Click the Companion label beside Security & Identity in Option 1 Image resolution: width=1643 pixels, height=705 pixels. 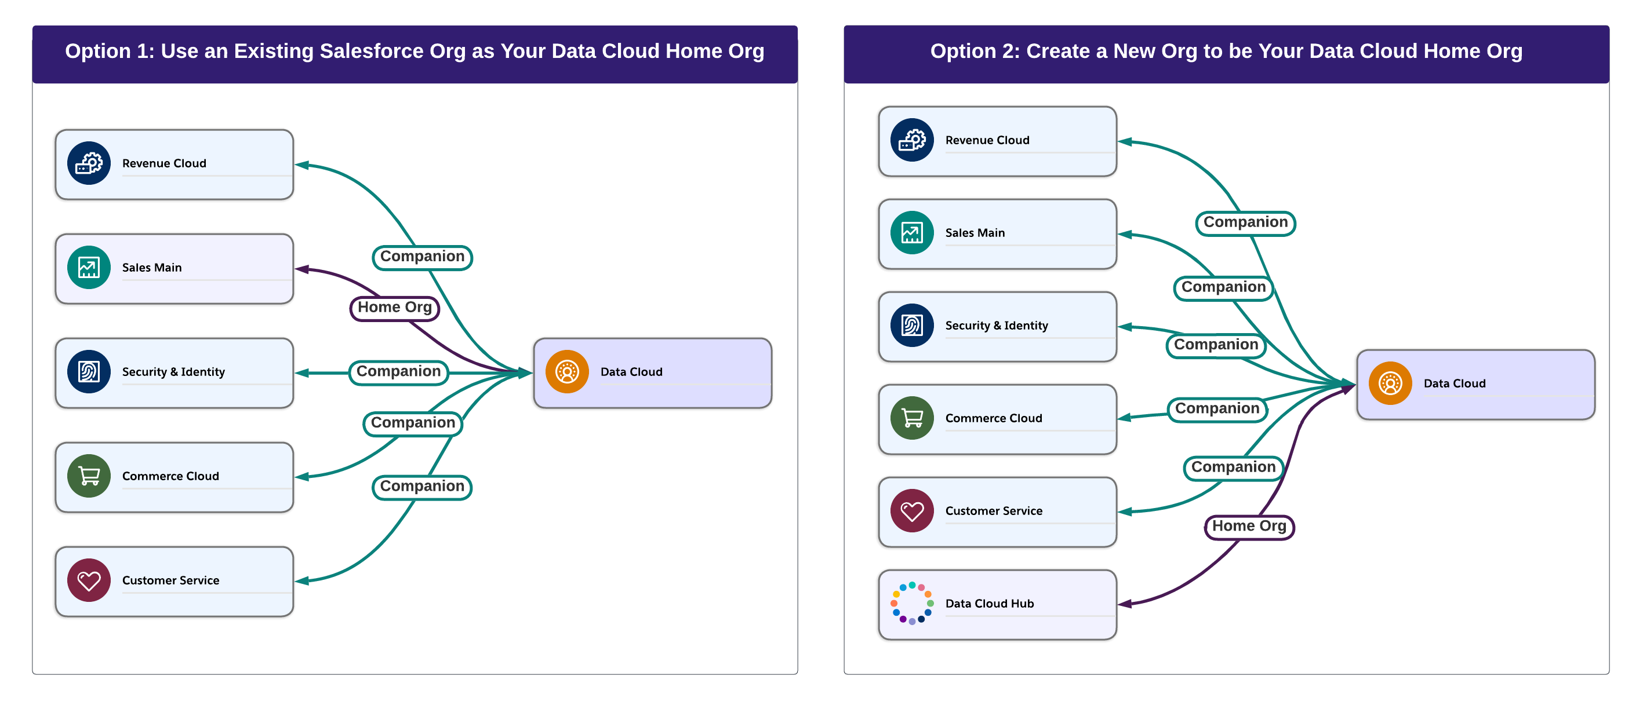coord(398,372)
